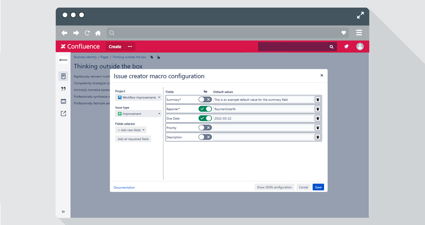Click the EDAG space logo in sidebar

pyautogui.click(x=63, y=60)
